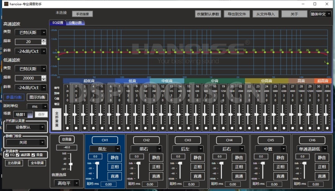The width and height of the screenshot is (335, 191).
Task: Uncheck the 音量 link checkbox
Action: pos(33,155)
